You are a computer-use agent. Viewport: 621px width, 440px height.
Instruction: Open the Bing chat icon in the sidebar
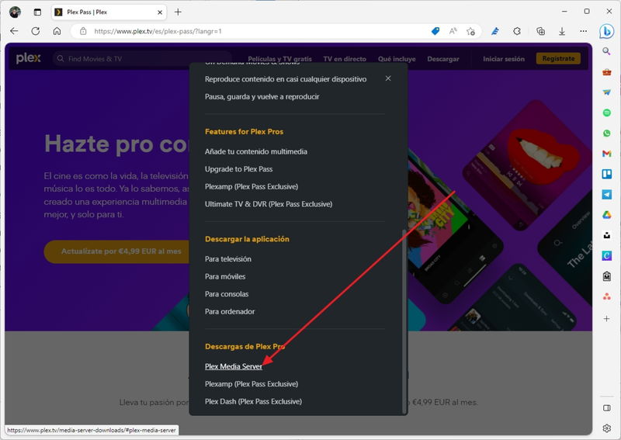coord(606,31)
